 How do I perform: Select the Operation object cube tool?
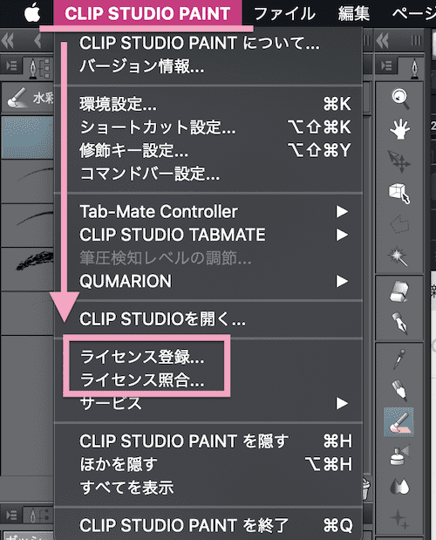[399, 193]
